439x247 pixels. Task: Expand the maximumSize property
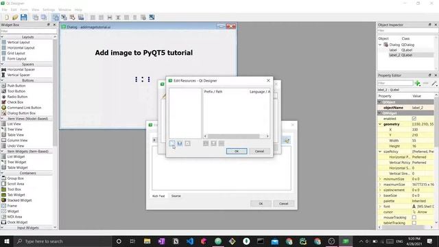(x=380, y=185)
